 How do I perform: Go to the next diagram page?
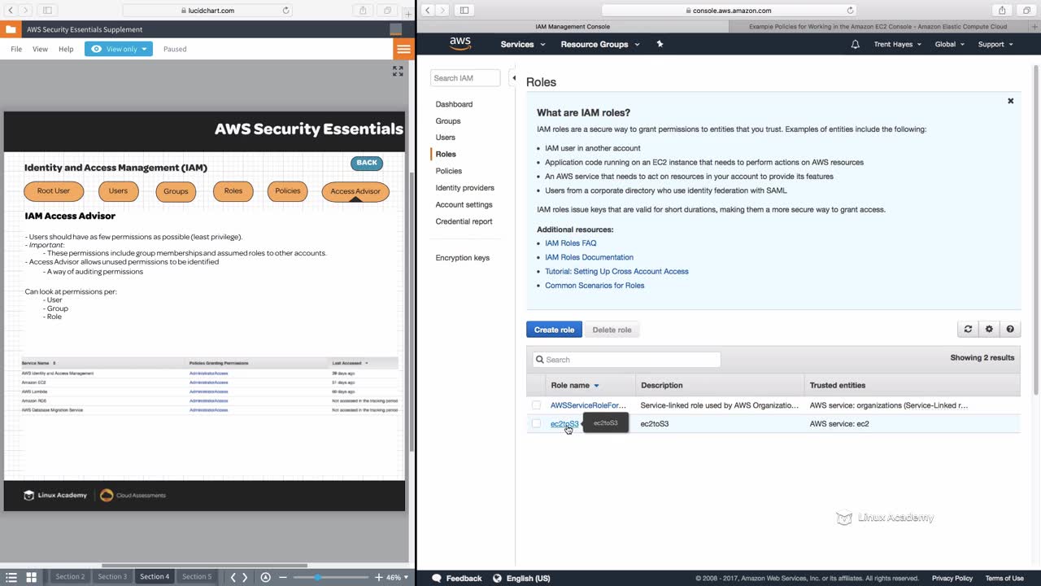click(245, 577)
